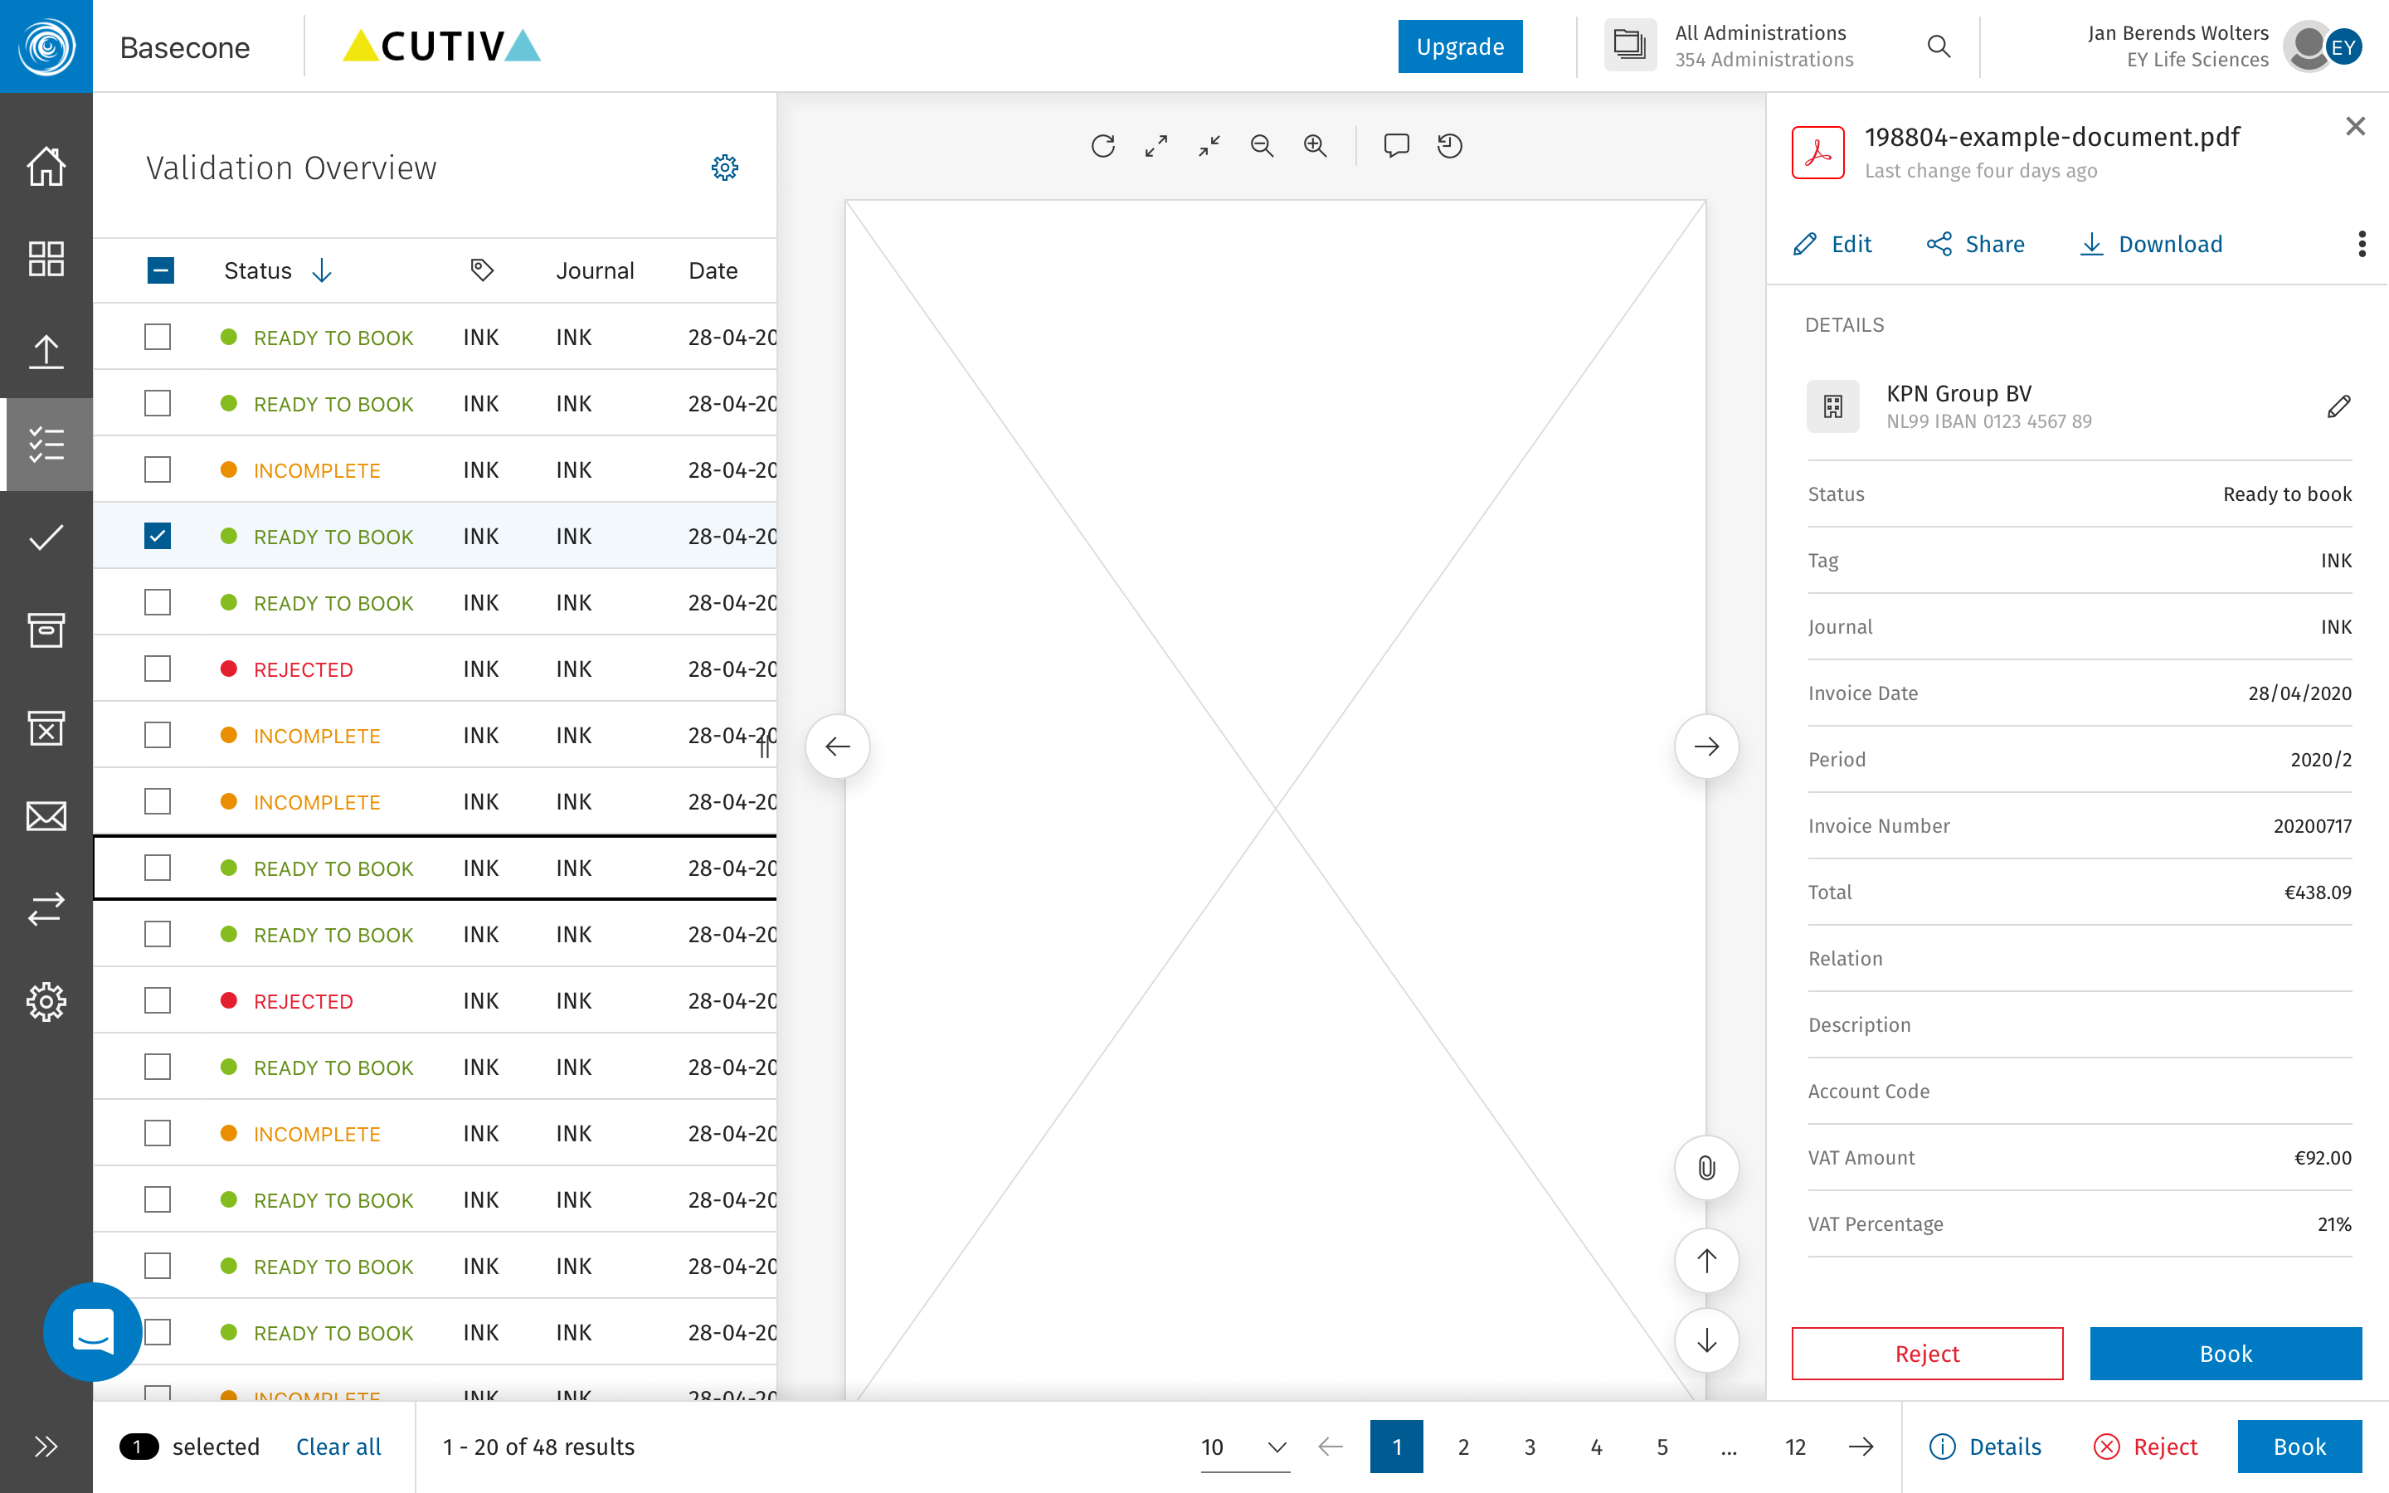Viewport: 2389px width, 1493px height.
Task: Click the Journal column header
Action: pyautogui.click(x=594, y=270)
